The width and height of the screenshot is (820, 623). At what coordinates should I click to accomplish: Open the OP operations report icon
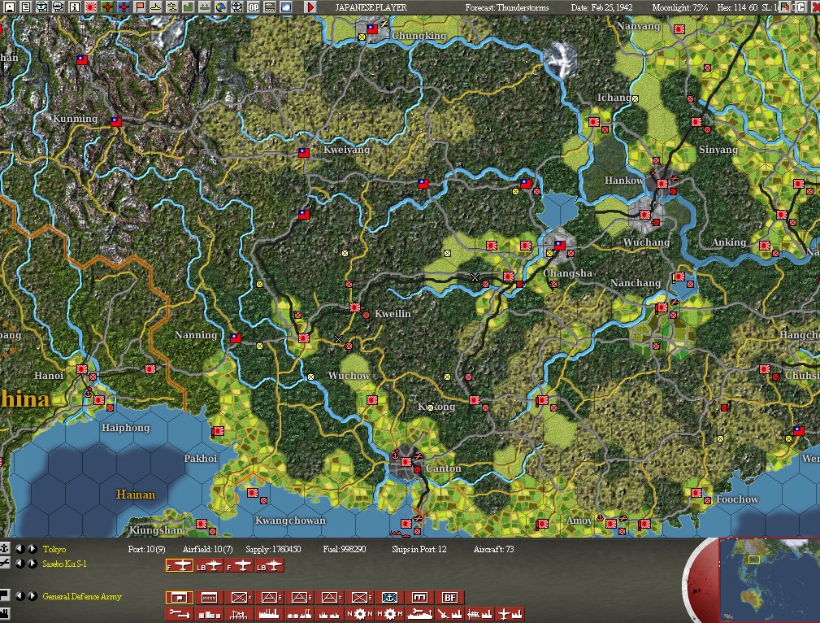254,7
